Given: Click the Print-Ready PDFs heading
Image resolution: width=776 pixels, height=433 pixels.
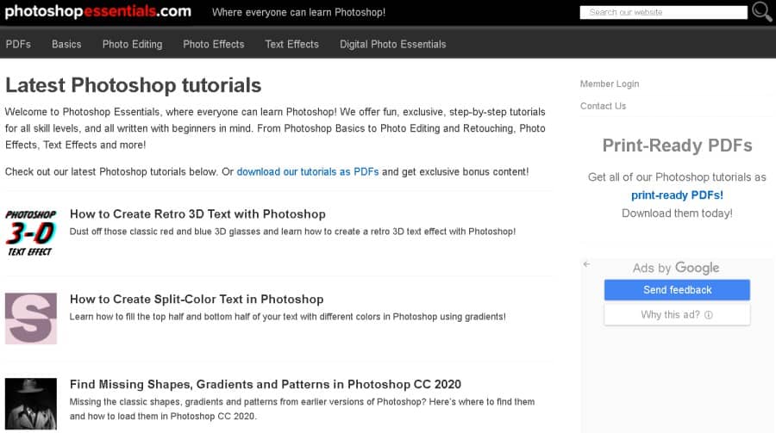Looking at the screenshot, I should point(677,145).
